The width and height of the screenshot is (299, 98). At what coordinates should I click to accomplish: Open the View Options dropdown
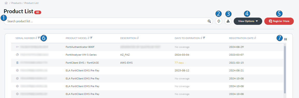click(248, 21)
